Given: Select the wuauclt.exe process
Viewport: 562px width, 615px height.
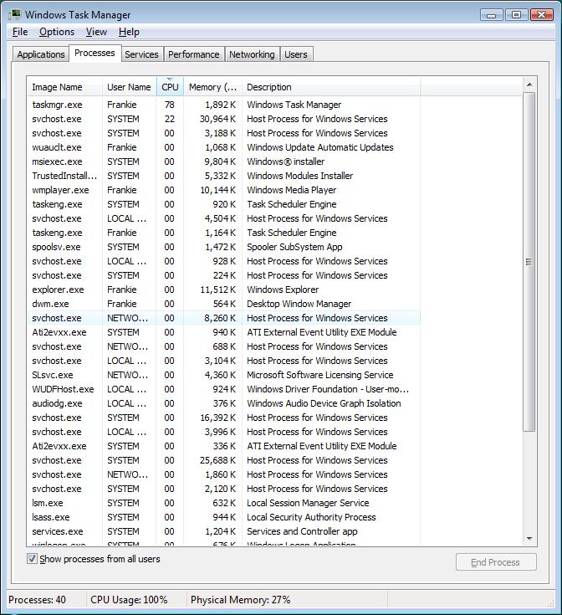Looking at the screenshot, I should point(223,147).
